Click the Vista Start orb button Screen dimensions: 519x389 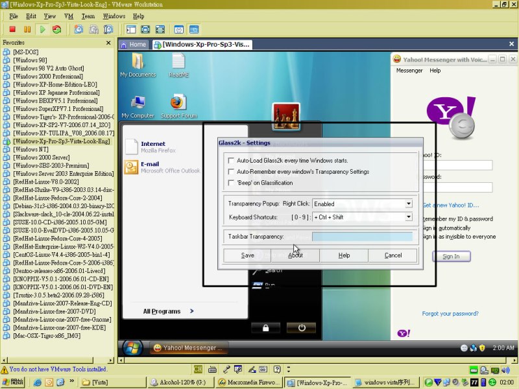coord(132,348)
